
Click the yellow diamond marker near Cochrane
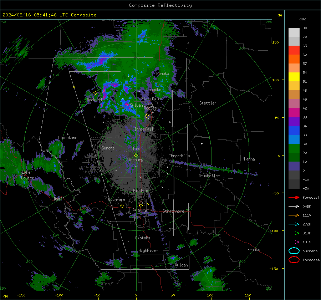(122, 206)
